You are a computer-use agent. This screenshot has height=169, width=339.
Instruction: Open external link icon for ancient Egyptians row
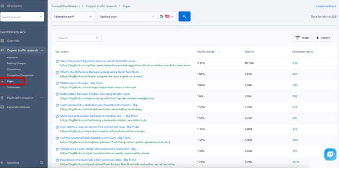[57, 61]
